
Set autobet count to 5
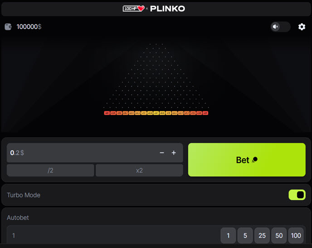(x=245, y=235)
